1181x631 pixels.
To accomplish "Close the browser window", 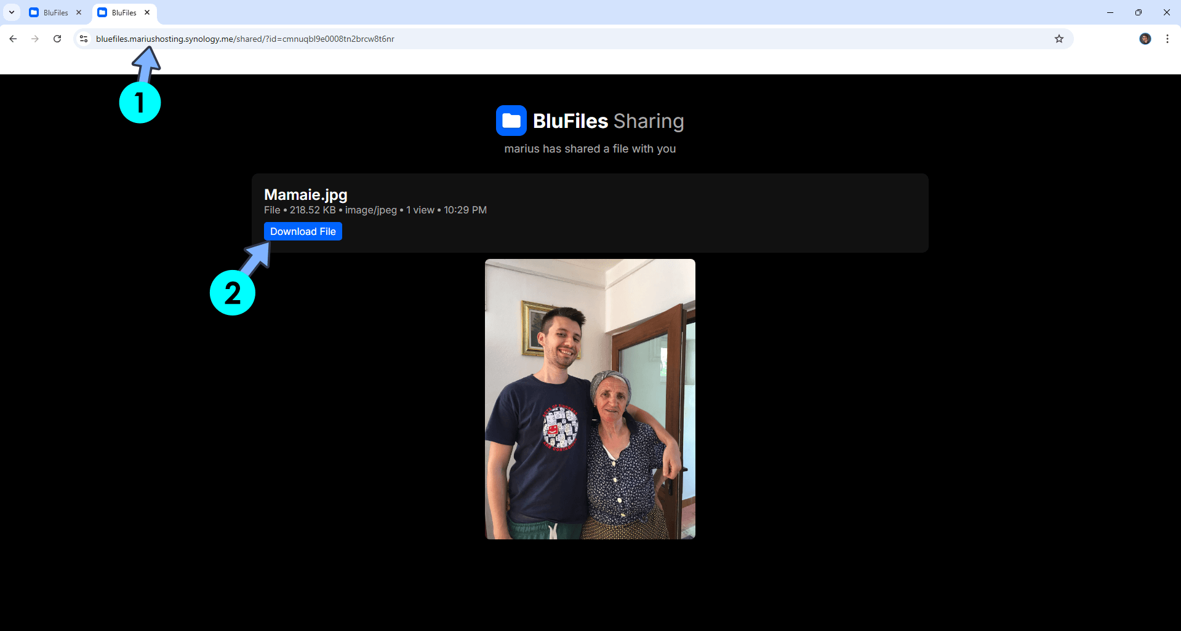I will 1166,12.
